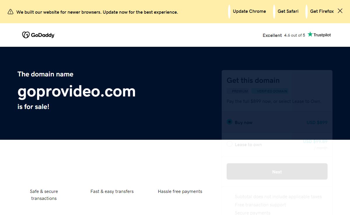350x215 pixels.
Task: Dismiss the browser update banner
Action: click(340, 11)
